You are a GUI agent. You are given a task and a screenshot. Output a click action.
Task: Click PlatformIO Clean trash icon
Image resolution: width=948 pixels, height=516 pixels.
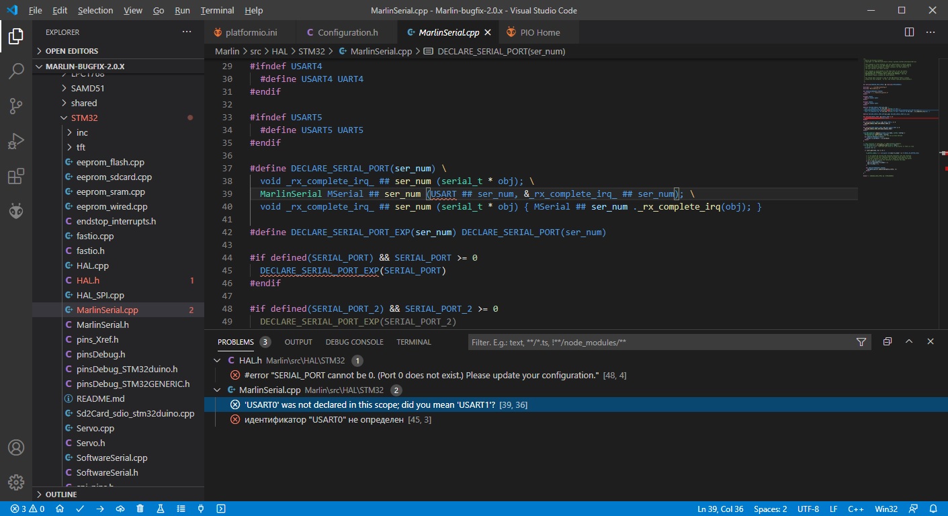(x=140, y=509)
